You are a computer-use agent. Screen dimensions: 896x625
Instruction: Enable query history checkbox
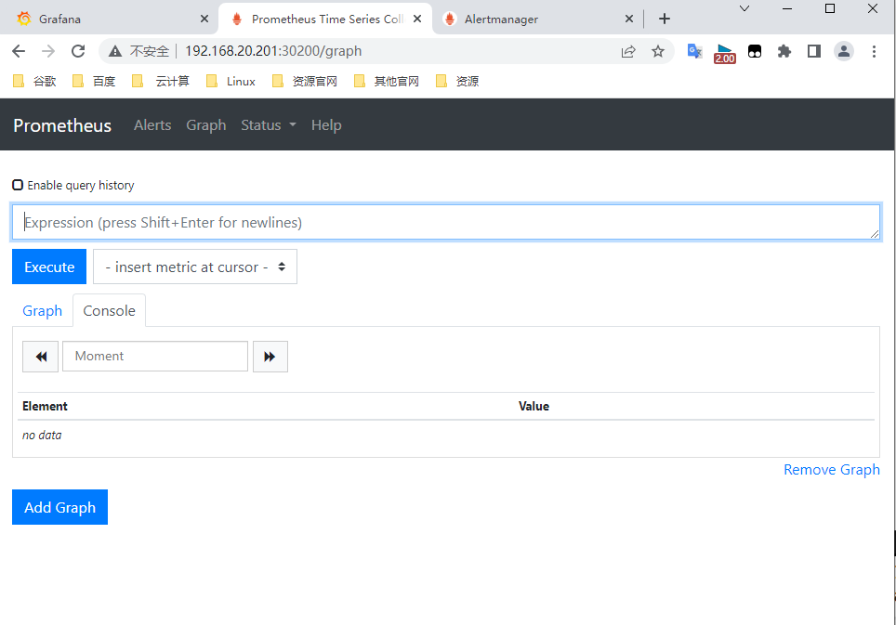18,185
